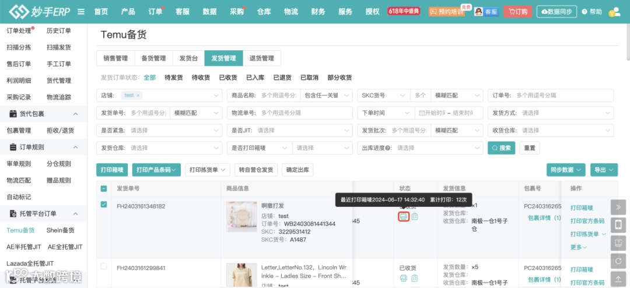
Task: Open the 收货仓库 dropdown
Action: [x=551, y=131]
